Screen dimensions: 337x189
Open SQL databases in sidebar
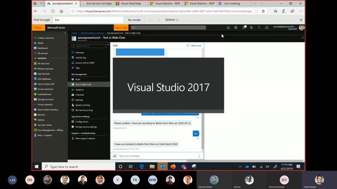(x=44, y=79)
